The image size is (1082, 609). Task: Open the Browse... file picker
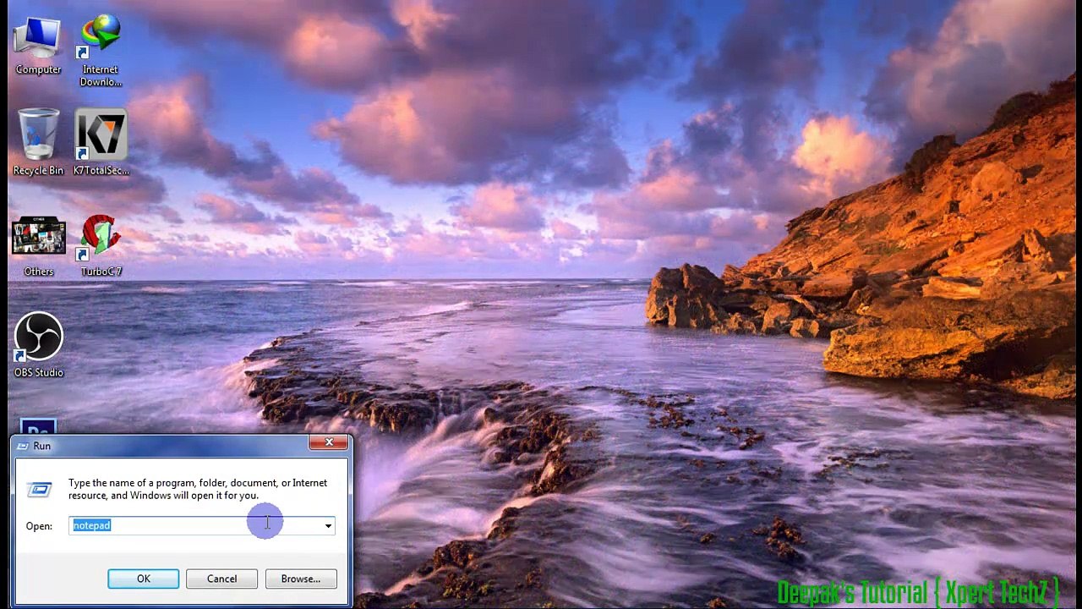[x=301, y=579]
